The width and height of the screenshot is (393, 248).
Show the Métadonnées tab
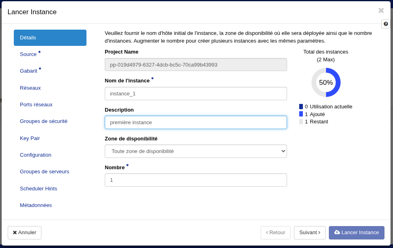click(36, 205)
